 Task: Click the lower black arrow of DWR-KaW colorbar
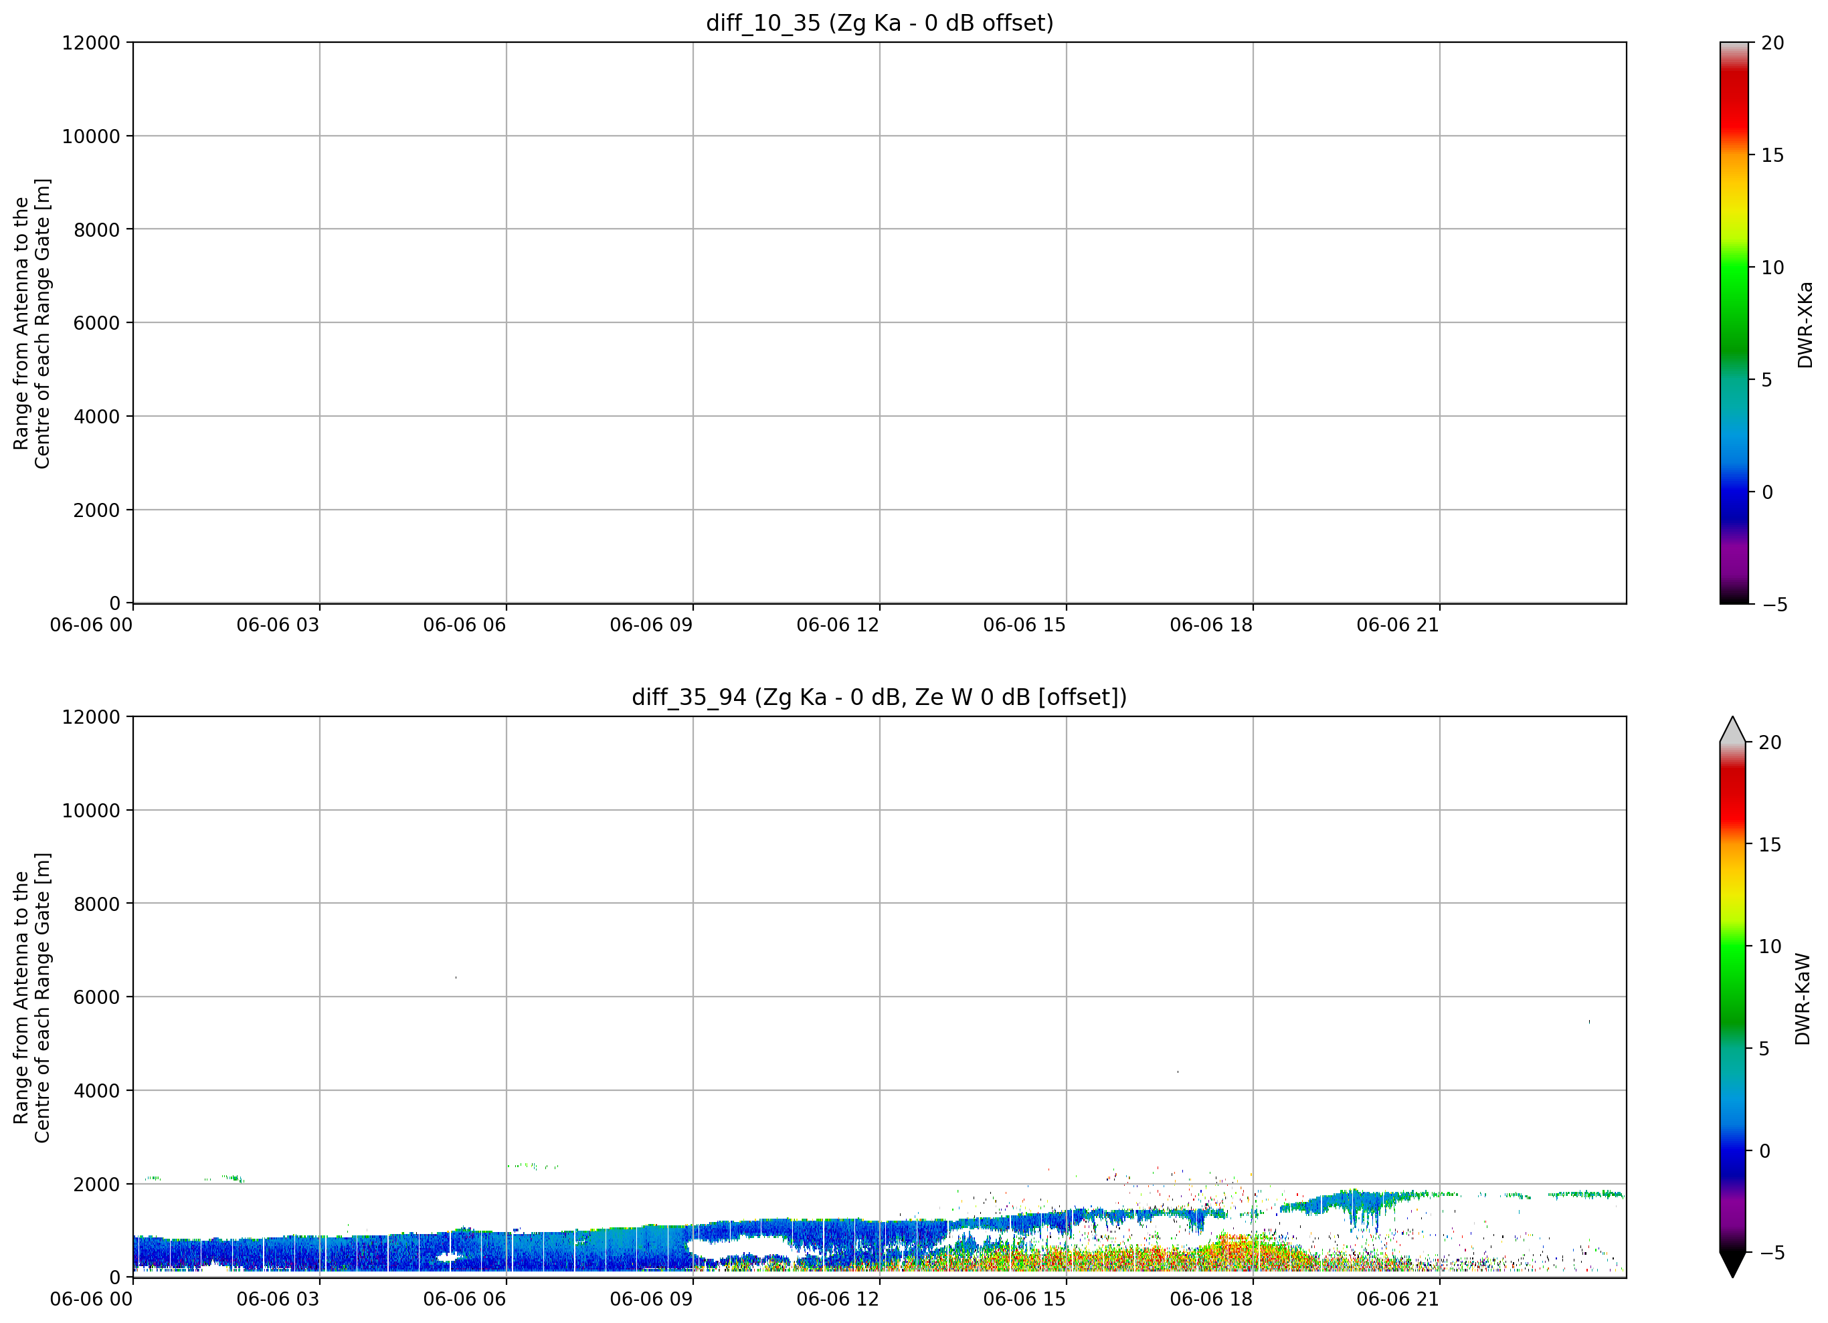pos(1732,1264)
